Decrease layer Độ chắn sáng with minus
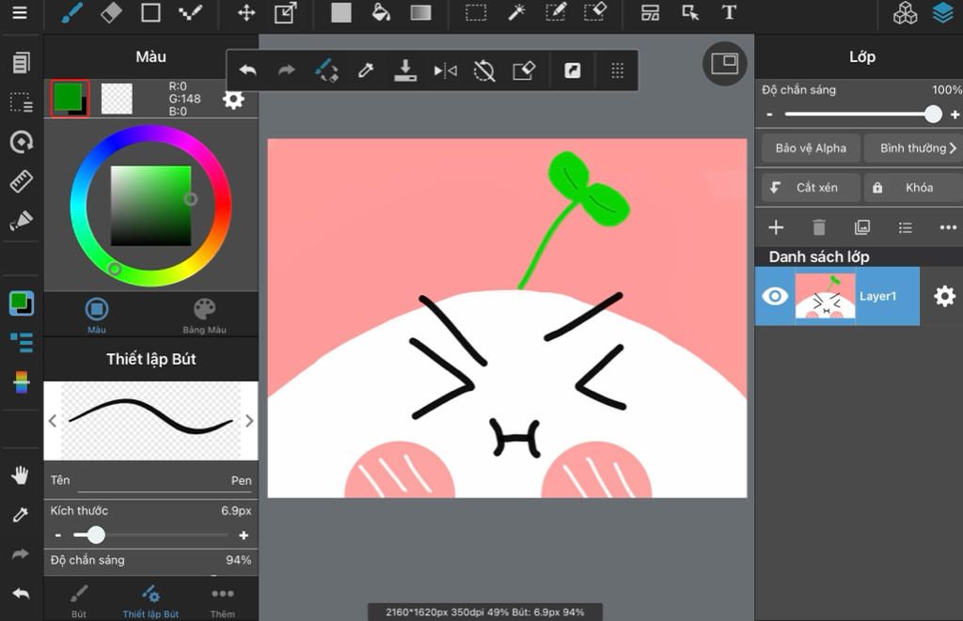The height and width of the screenshot is (621, 963). (x=769, y=114)
